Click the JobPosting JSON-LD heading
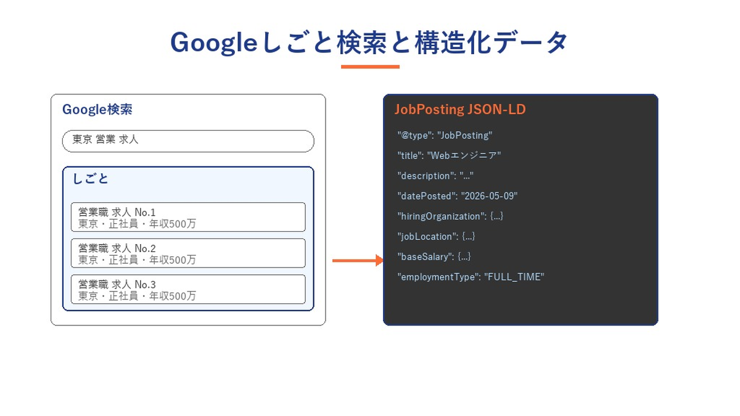The image size is (740, 416). point(460,110)
